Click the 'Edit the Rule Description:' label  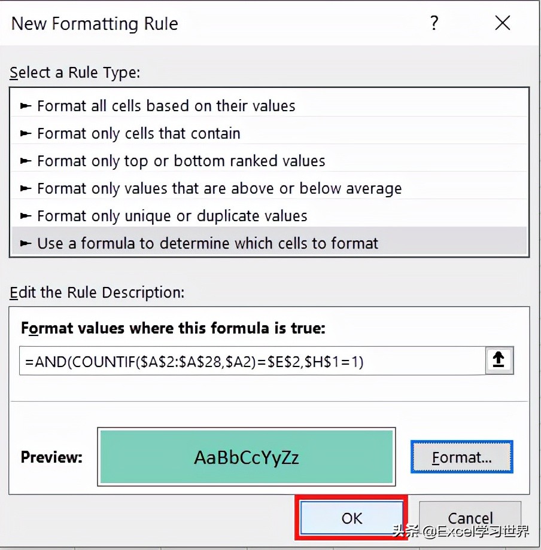pos(97,293)
